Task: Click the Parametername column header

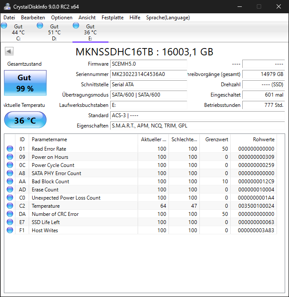Action: 83,139
